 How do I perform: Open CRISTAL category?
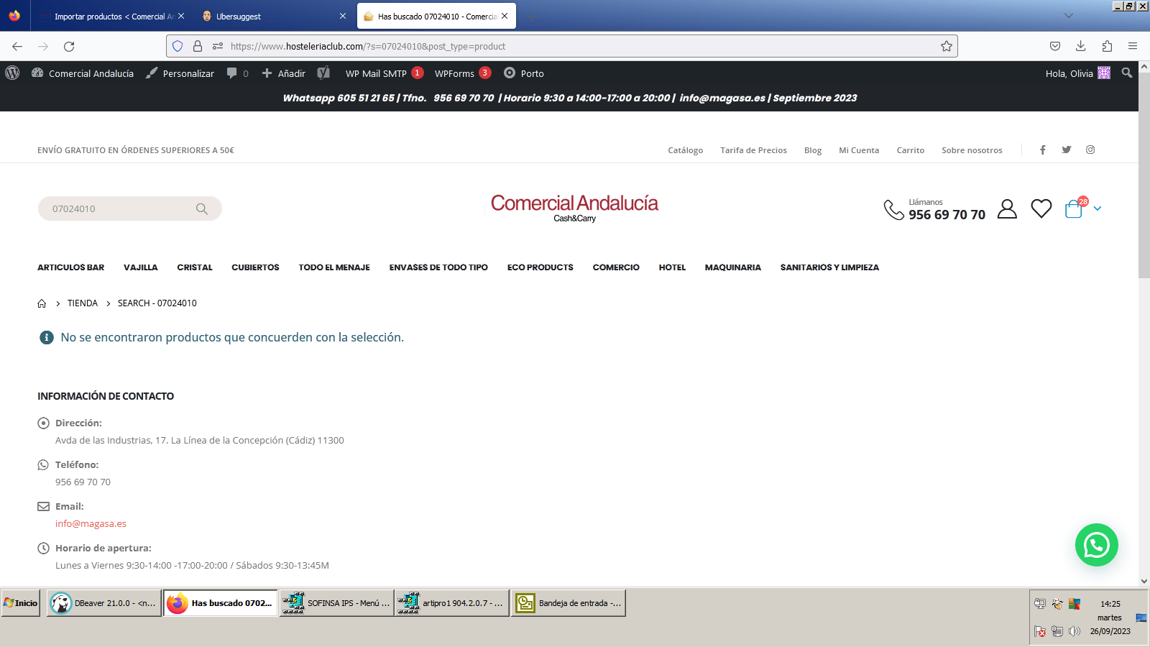(195, 267)
